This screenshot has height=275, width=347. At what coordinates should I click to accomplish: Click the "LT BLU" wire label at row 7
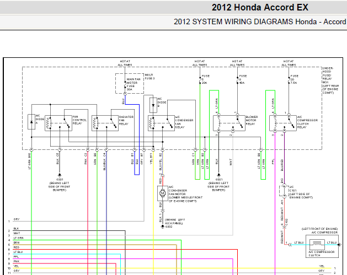point(18,252)
